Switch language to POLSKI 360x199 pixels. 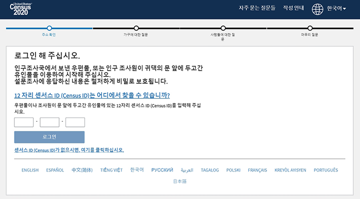[233, 170]
